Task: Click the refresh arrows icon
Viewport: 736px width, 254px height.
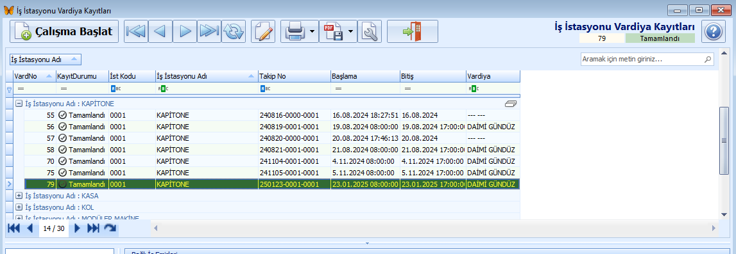Action: coord(234,31)
